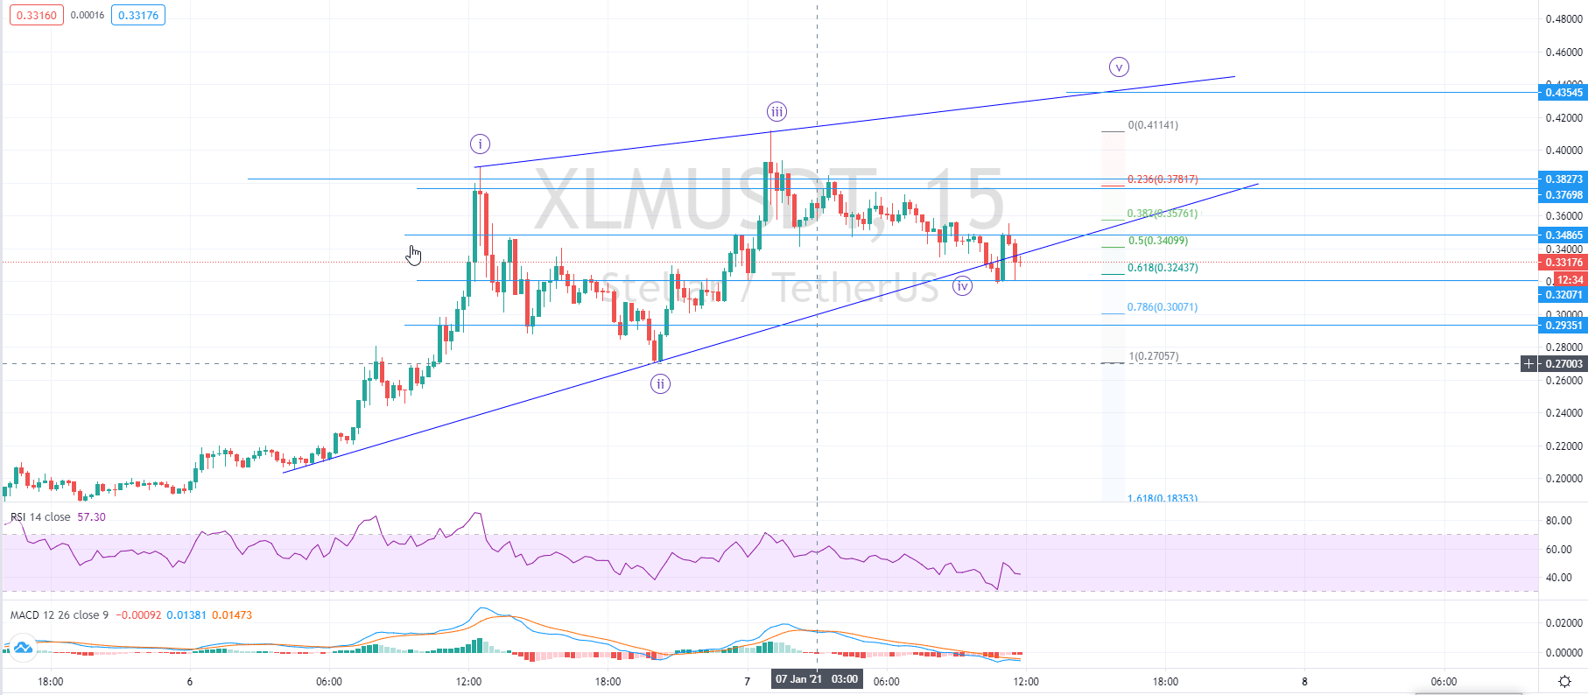Viewport: 1588px width, 695px height.
Task: Click the crosshair price tag 0.27003
Action: (x=1563, y=363)
